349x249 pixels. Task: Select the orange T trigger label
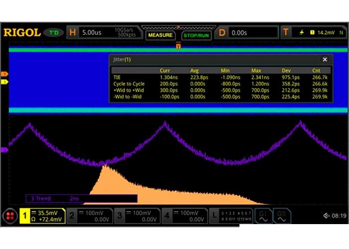coord(285,33)
